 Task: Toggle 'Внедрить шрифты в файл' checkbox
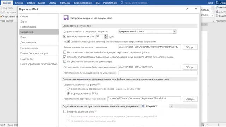(65, 111)
